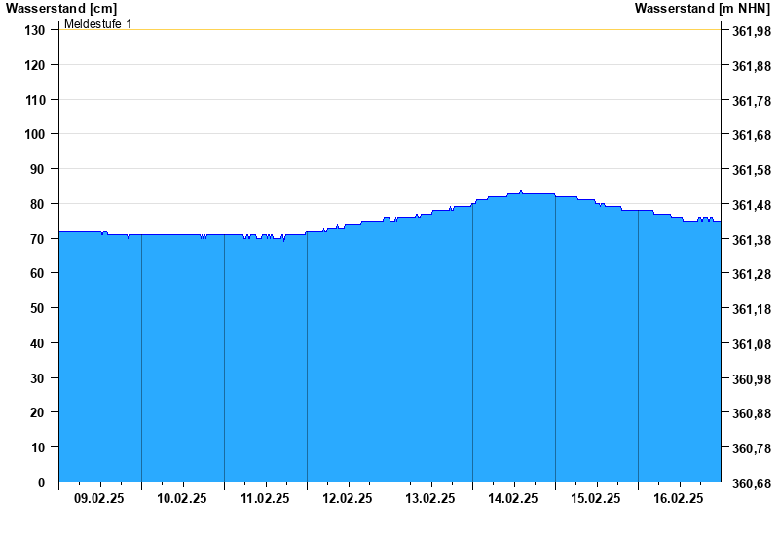Click the 361,98 value on the NHN axis
This screenshot has height=535, width=779.
[750, 31]
